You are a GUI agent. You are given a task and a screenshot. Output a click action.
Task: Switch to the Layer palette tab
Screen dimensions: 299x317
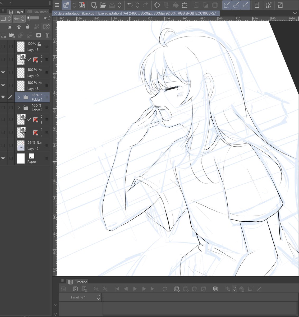[16, 12]
